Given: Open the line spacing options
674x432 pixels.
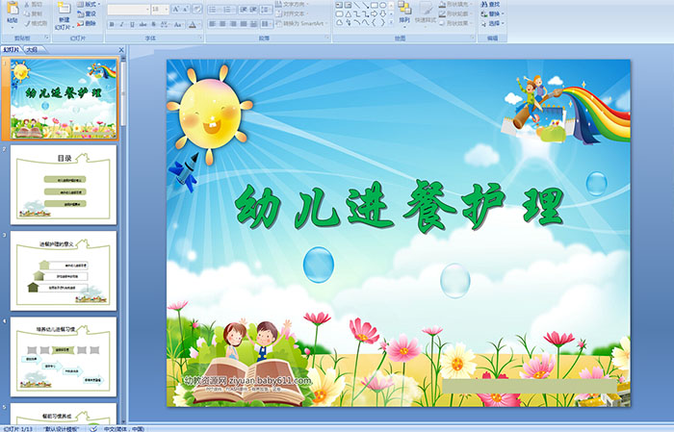Looking at the screenshot, I should coord(267,9).
